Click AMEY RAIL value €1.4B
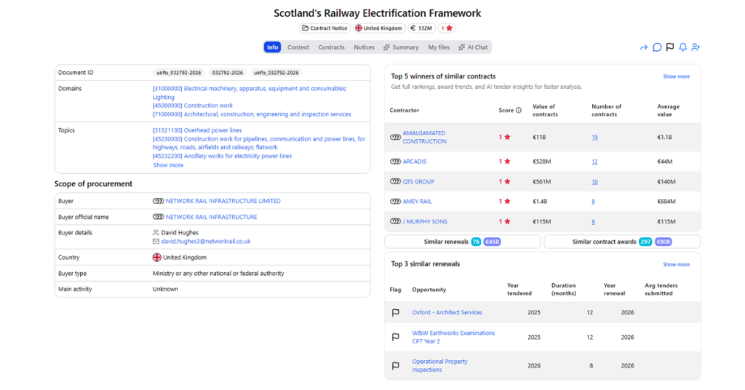Screen dimensions: 745x390 coord(540,202)
